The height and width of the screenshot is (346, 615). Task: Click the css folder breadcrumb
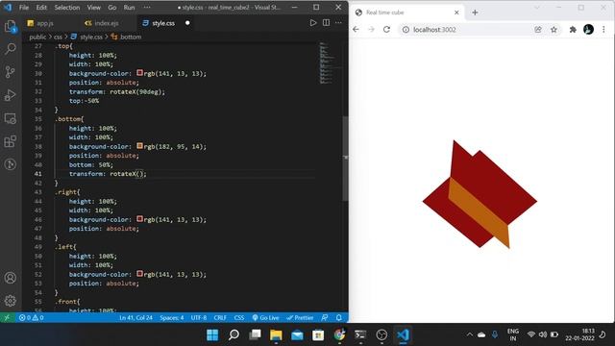[58, 37]
